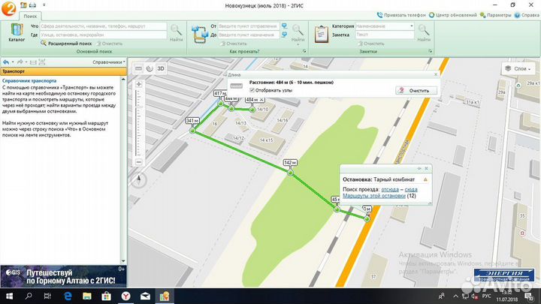Viewport: 541px width, 304px height.
Task: Click the 142 м route node marker
Action: [290, 173]
